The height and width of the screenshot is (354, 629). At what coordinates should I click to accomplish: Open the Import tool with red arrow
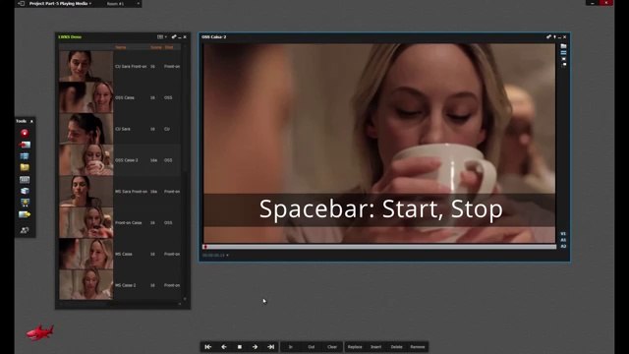[25, 145]
